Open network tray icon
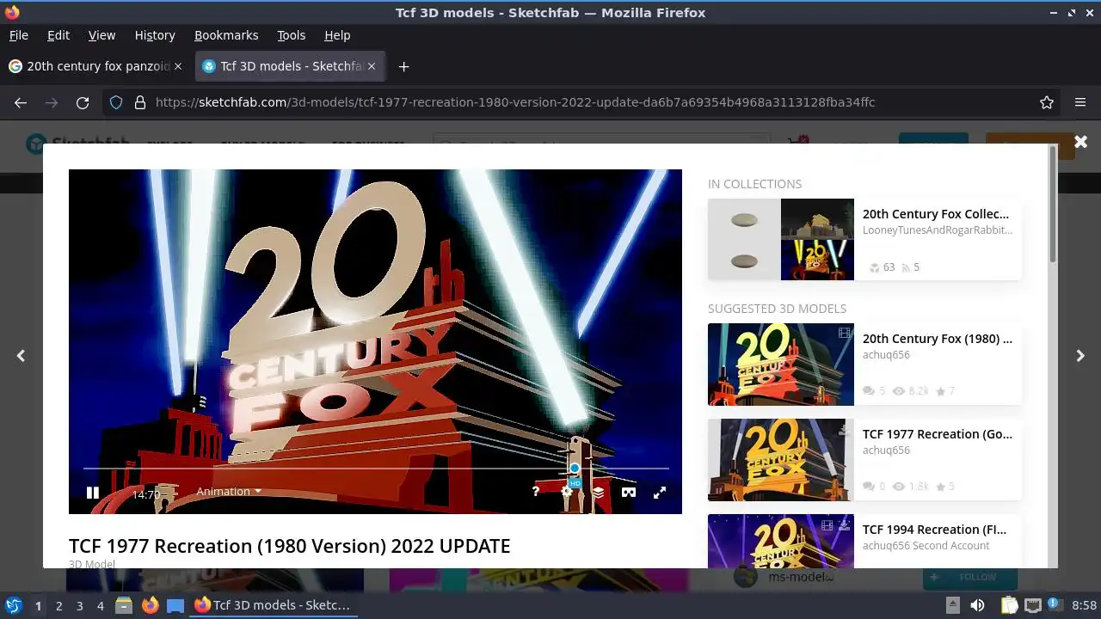Screen dimensions: 1101x619 [1033, 605]
